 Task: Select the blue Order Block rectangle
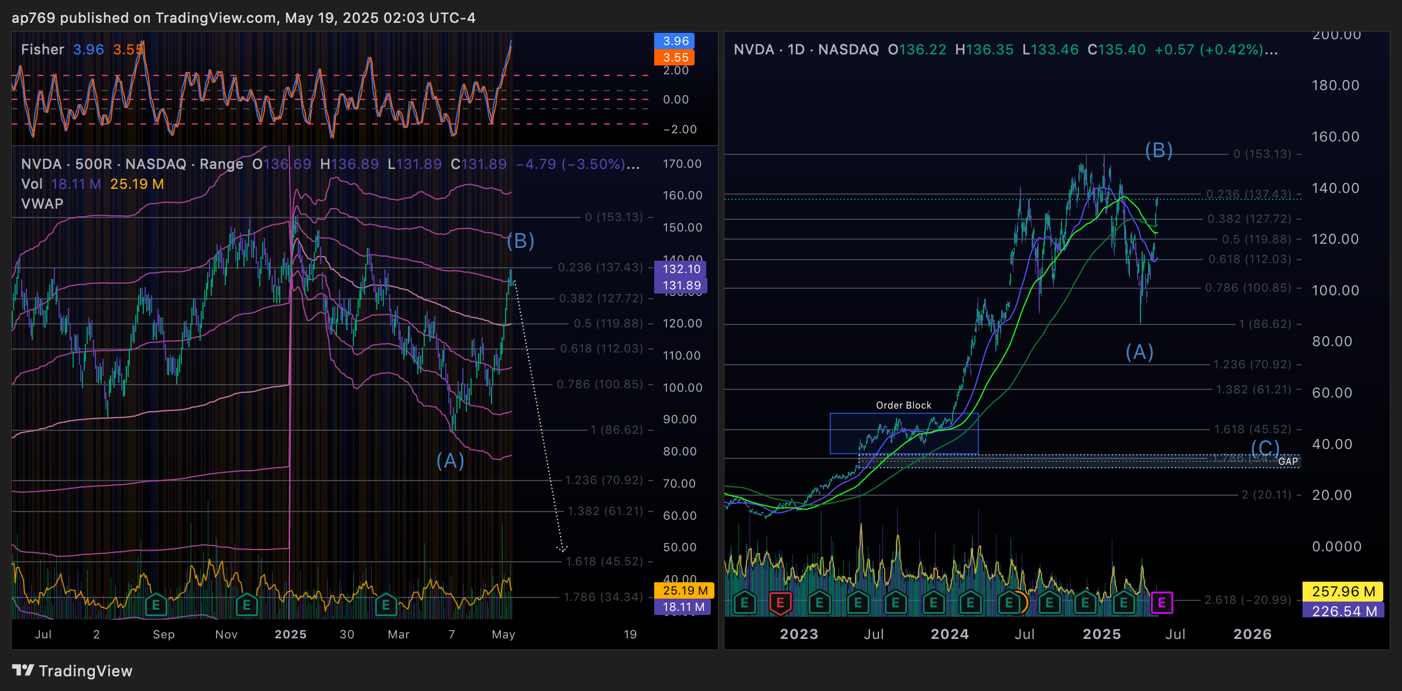(x=904, y=433)
